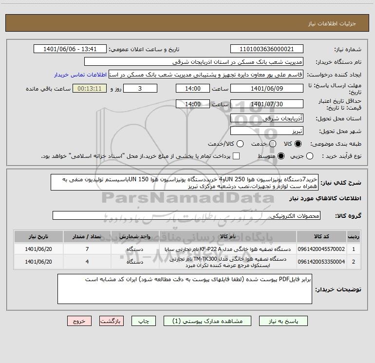Screen dimensions: 375x363
Task: Select the متوسط purchase type radio
Action: (x=281, y=156)
